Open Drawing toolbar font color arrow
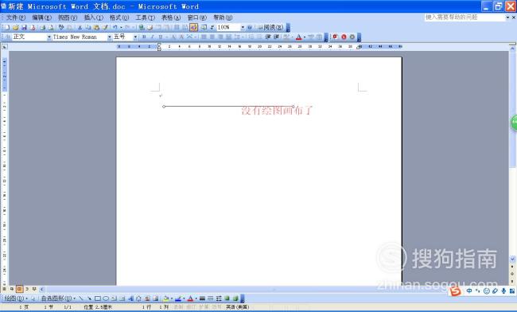Viewport: 517px width, 312px height. pyautogui.click(x=196, y=298)
